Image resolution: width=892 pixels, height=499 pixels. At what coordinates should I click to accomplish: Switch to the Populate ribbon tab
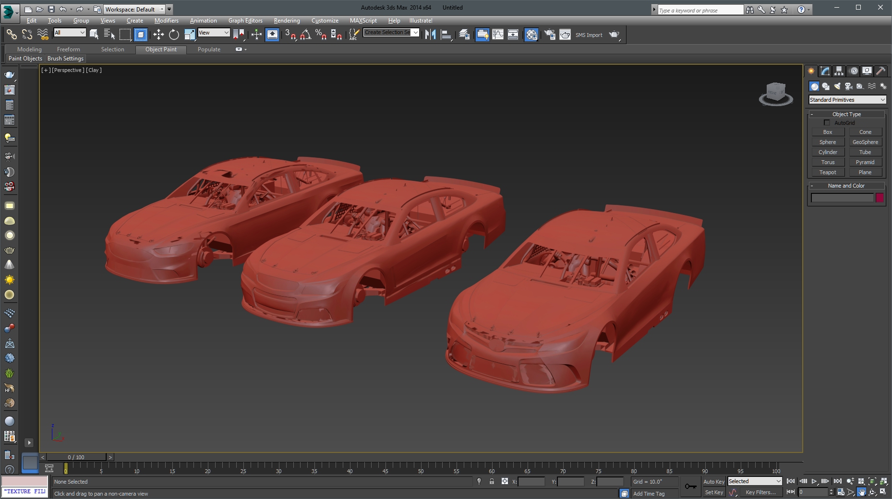(x=209, y=49)
